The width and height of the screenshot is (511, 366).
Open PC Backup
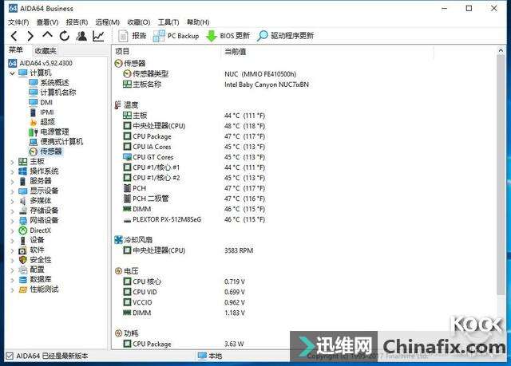point(176,36)
